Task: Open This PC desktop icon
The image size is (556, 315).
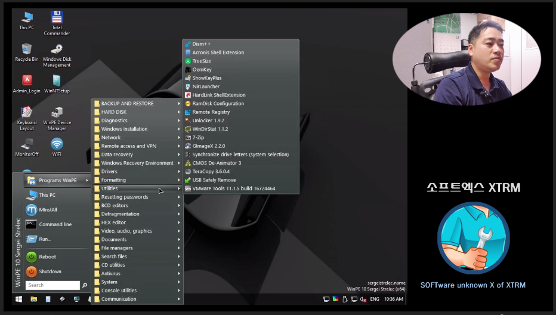Action: pos(27,20)
